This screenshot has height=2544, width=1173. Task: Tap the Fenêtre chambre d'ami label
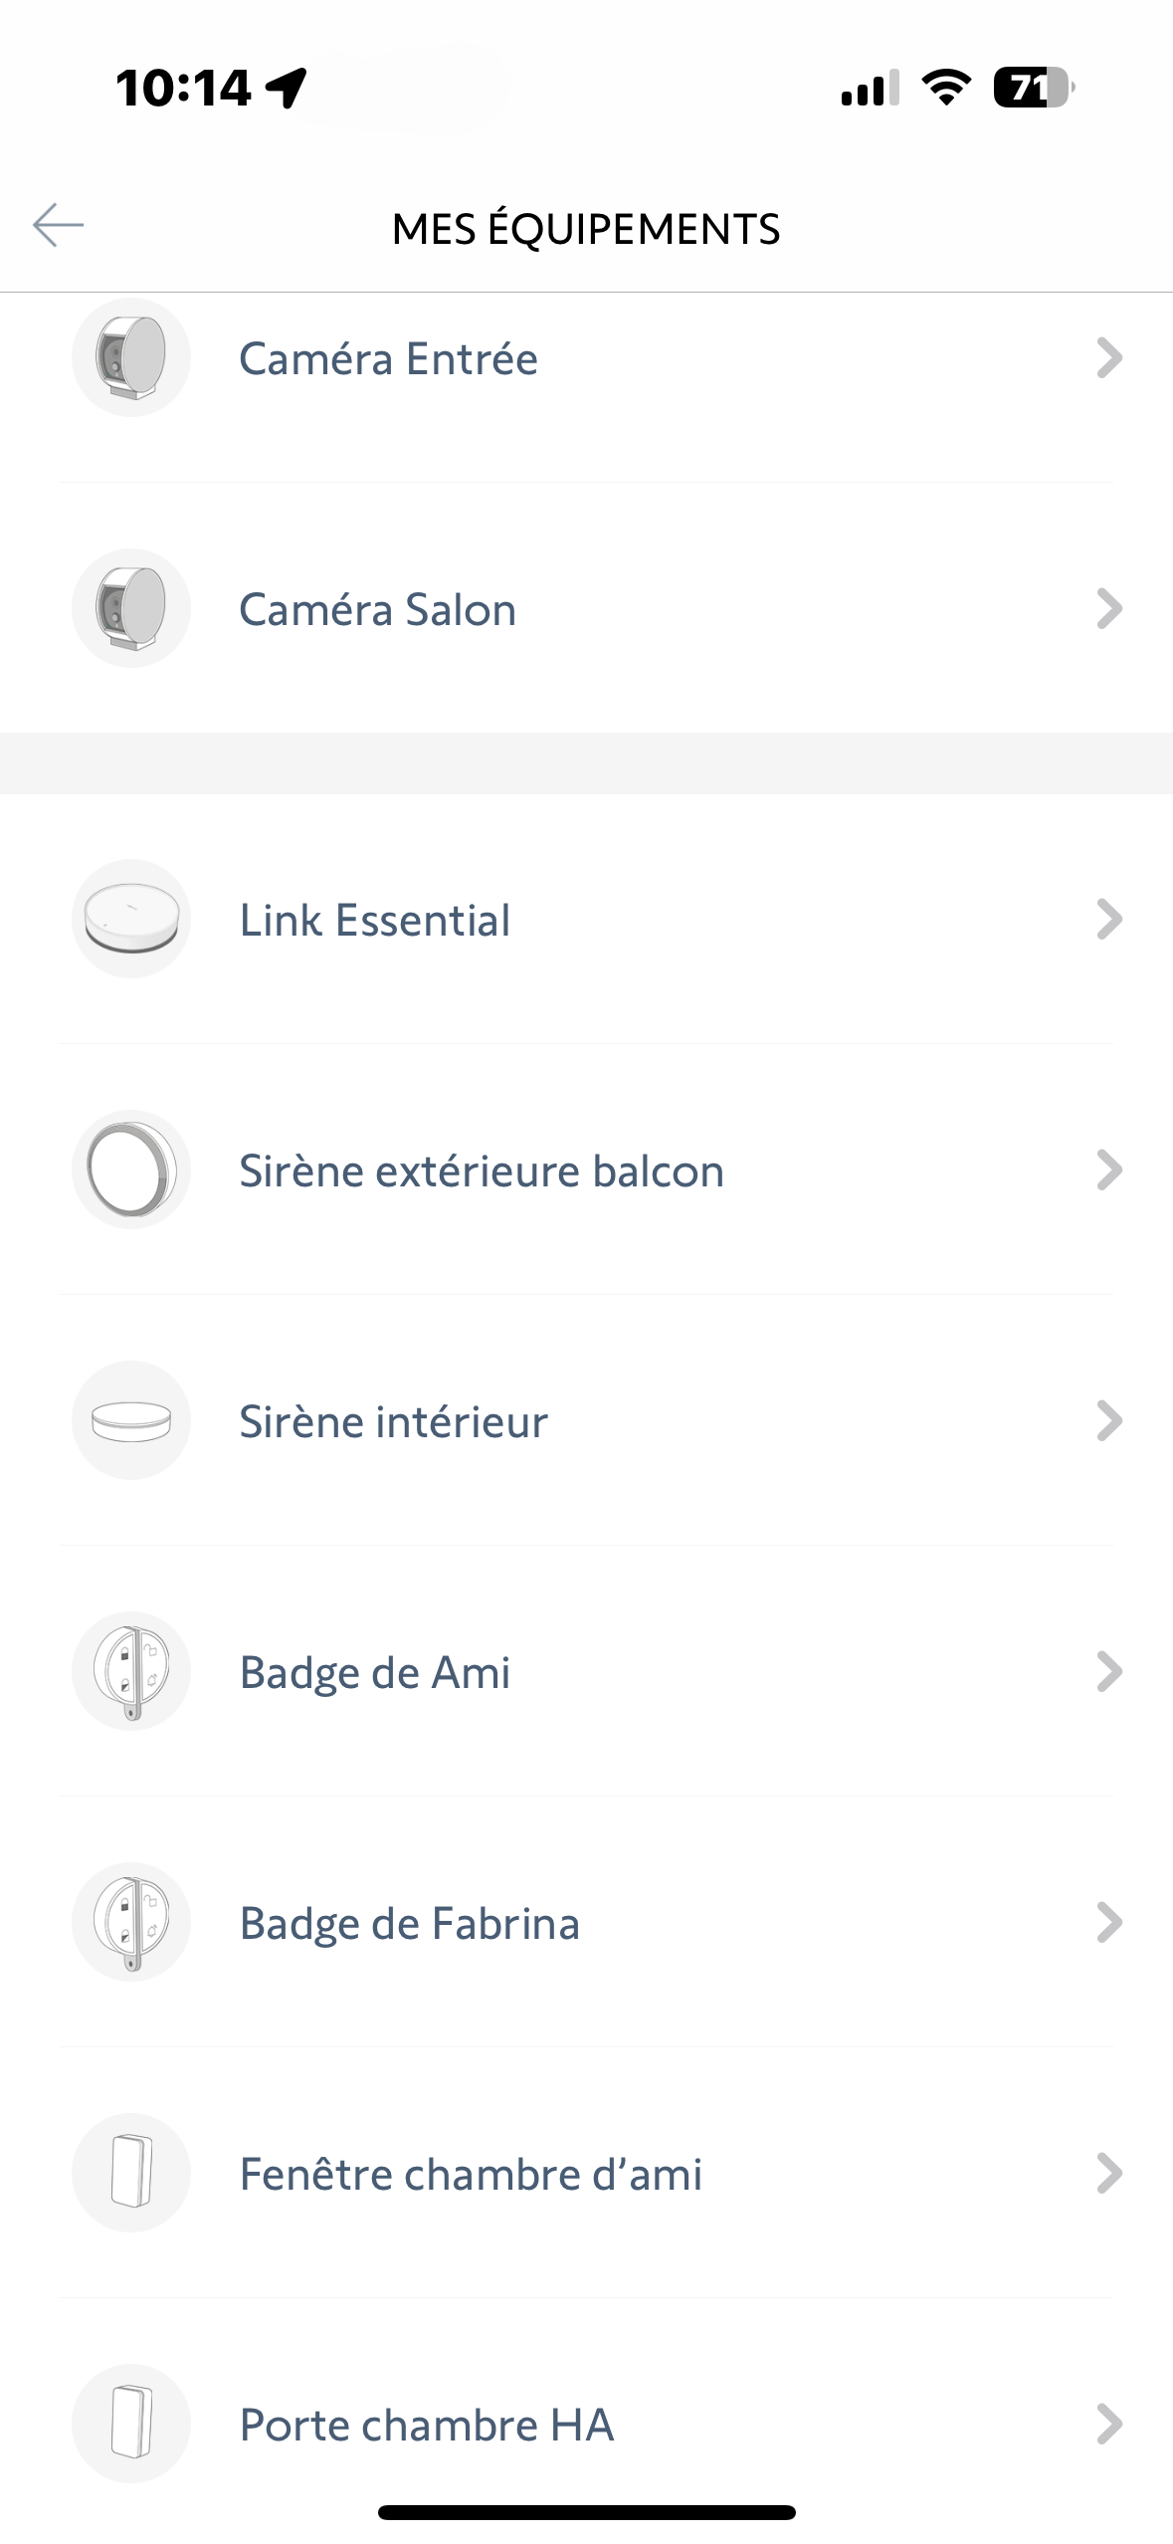tap(471, 2174)
